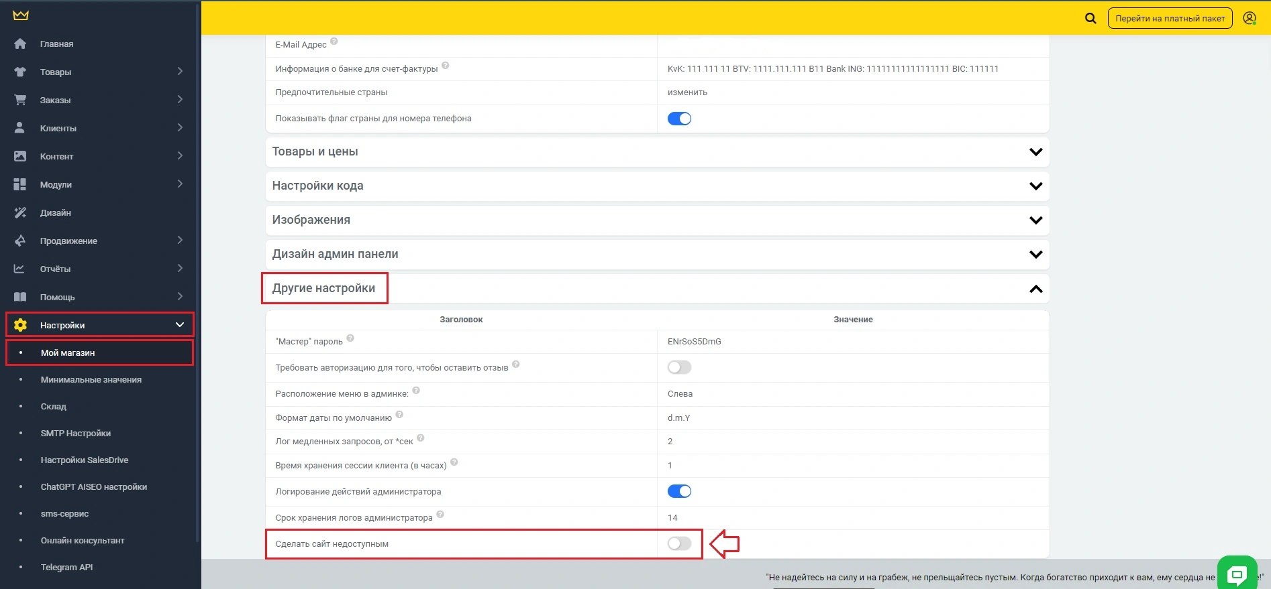Select Telegram API in the sidebar

point(66,567)
